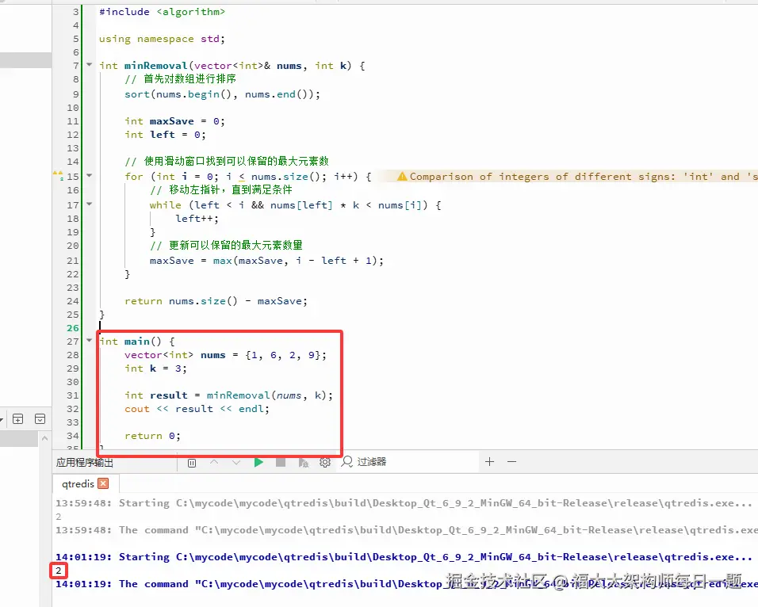Collapse the main function at line 27
The image size is (758, 607).
tap(90, 340)
